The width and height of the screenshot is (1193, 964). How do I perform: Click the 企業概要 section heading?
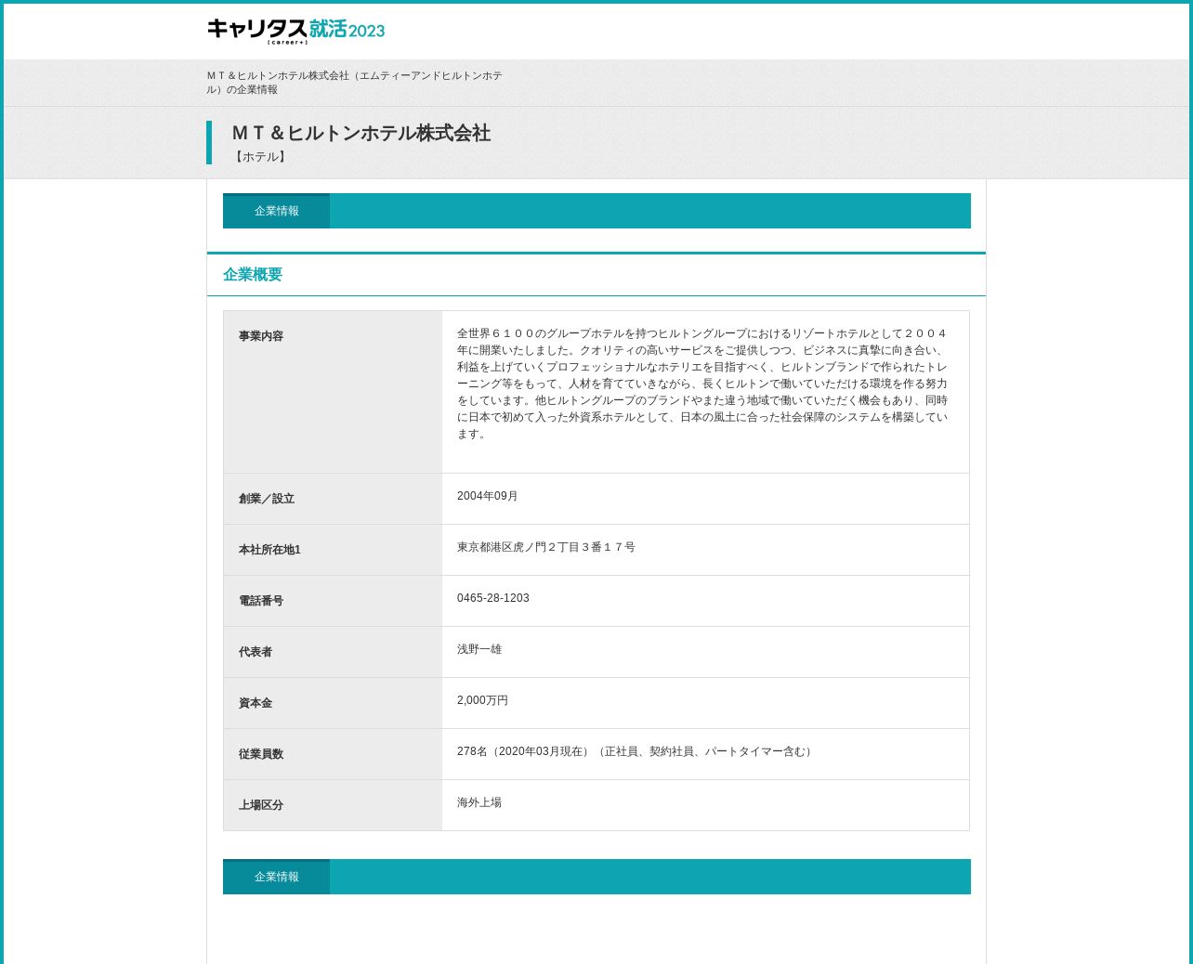coord(253,274)
